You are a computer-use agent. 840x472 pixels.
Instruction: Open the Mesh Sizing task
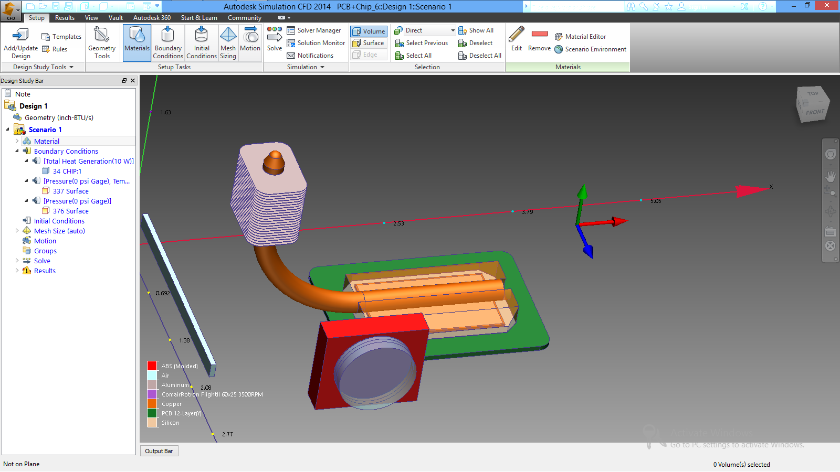click(x=228, y=42)
